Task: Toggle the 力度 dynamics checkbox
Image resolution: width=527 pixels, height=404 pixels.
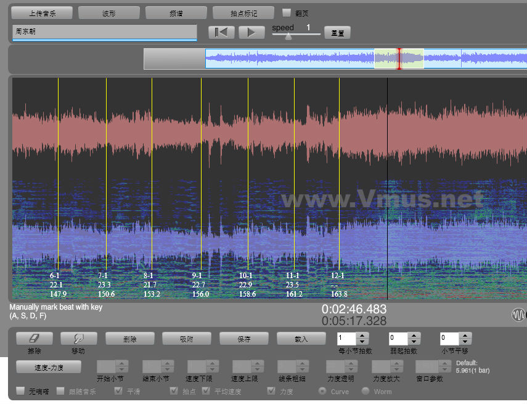Action: coord(271,390)
